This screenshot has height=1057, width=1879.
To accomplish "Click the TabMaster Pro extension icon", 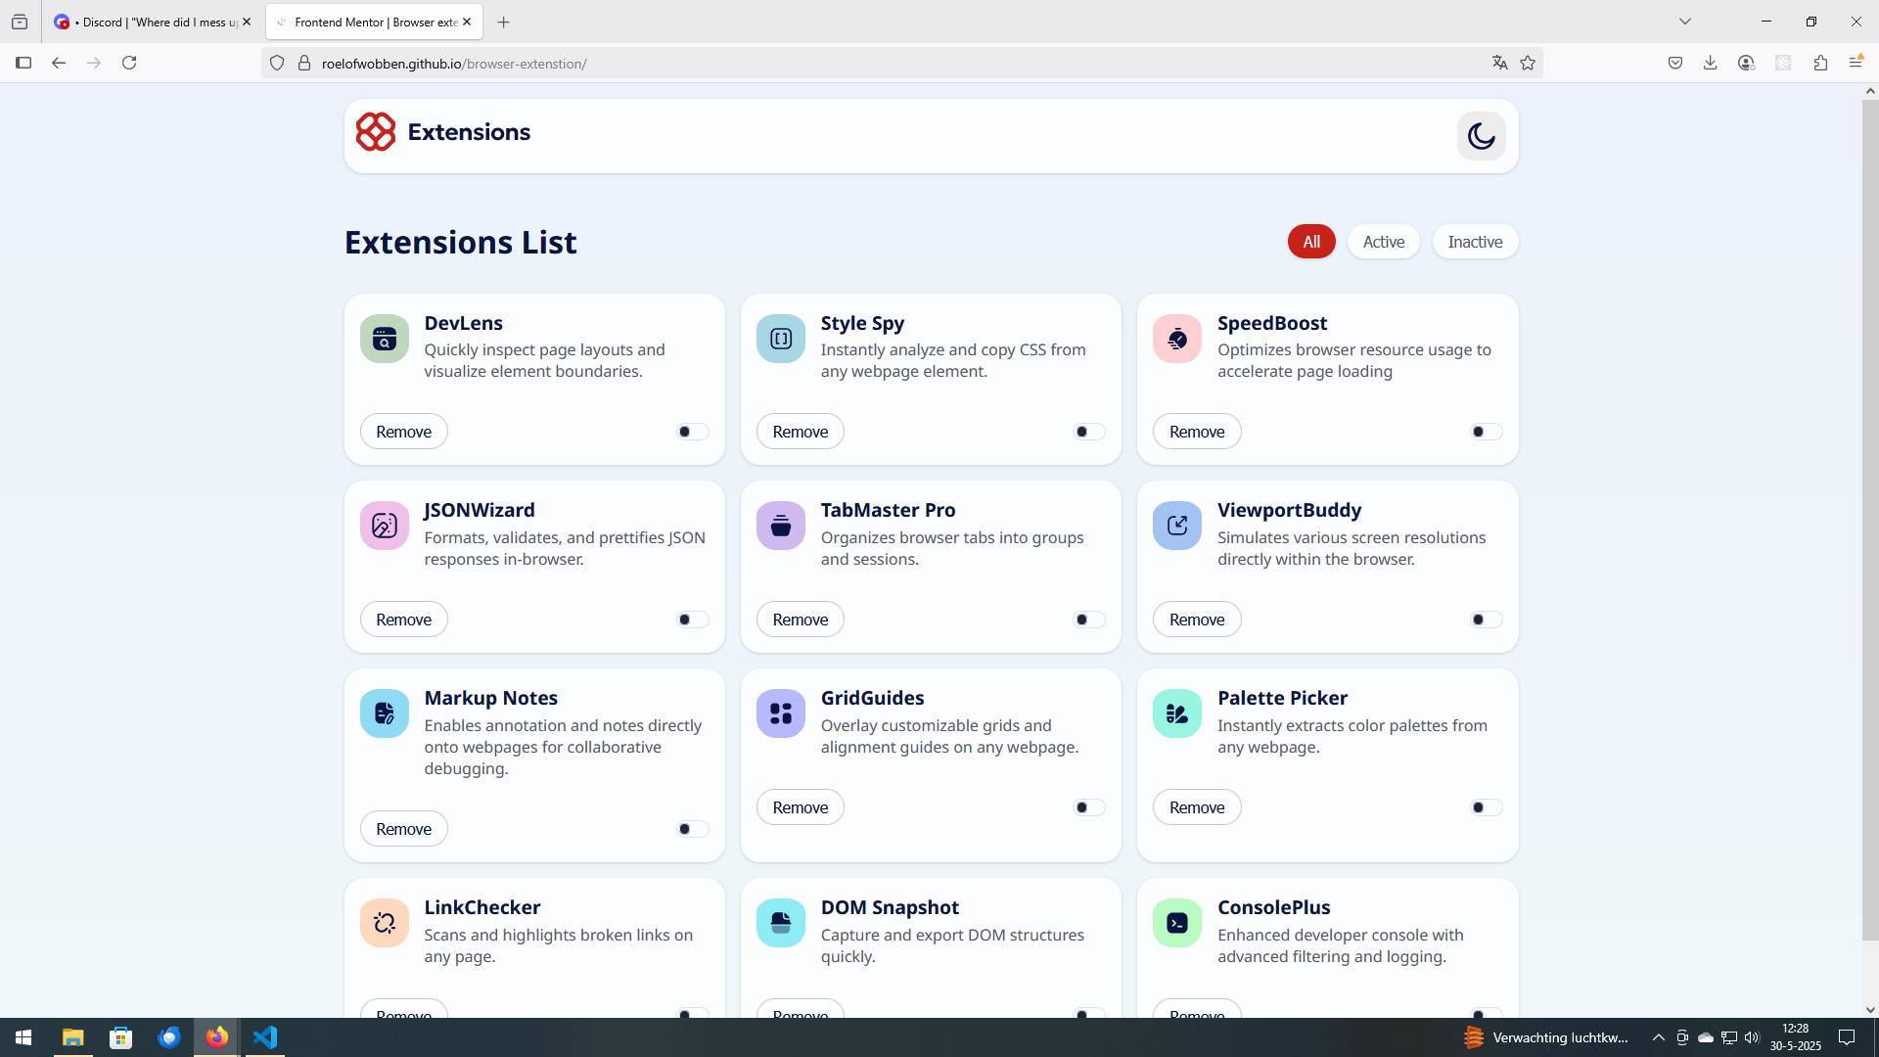I will tap(780, 526).
